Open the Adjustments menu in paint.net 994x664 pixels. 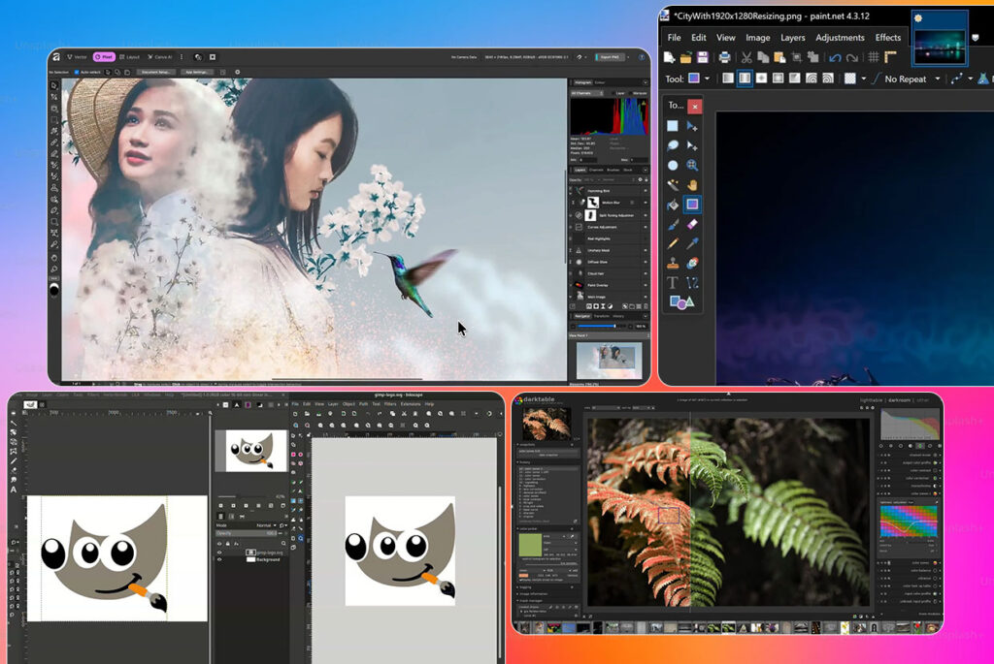840,38
